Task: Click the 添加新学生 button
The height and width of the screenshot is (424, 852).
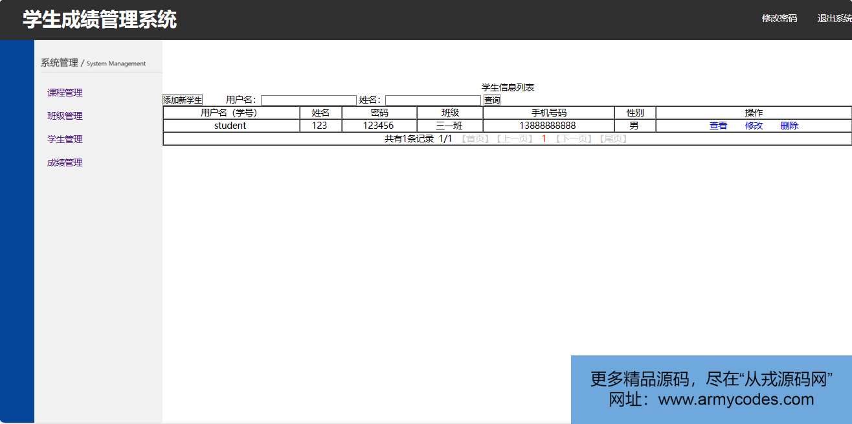Action: (x=183, y=100)
